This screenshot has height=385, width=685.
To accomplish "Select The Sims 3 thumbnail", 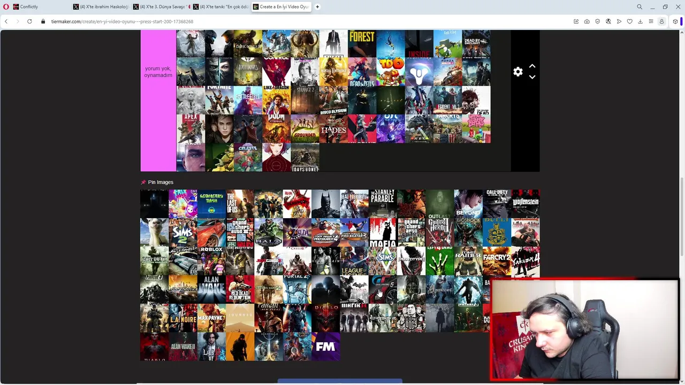I will [x=383, y=261].
